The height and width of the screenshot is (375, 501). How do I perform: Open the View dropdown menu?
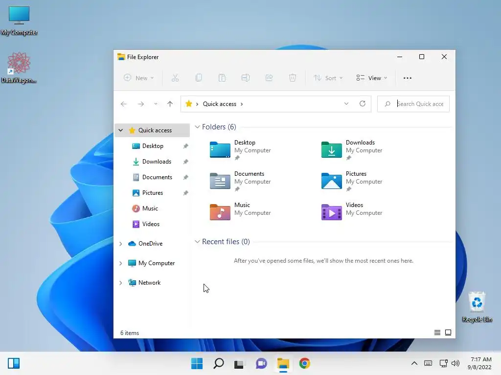point(372,78)
